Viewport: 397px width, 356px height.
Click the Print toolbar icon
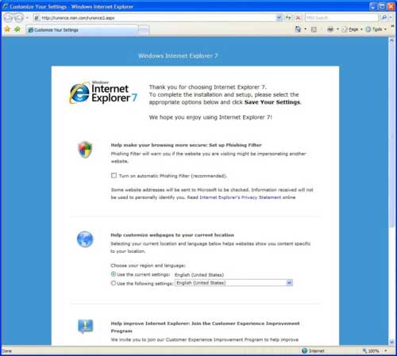(330, 29)
